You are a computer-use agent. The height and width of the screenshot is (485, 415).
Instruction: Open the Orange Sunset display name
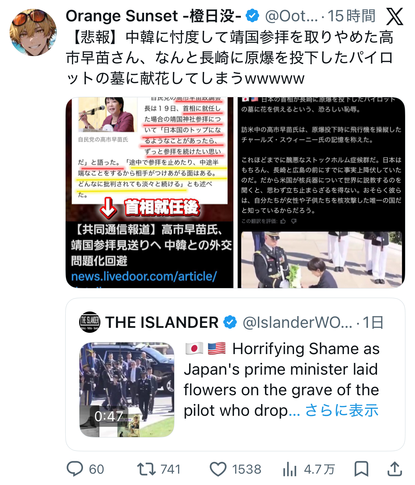click(154, 16)
